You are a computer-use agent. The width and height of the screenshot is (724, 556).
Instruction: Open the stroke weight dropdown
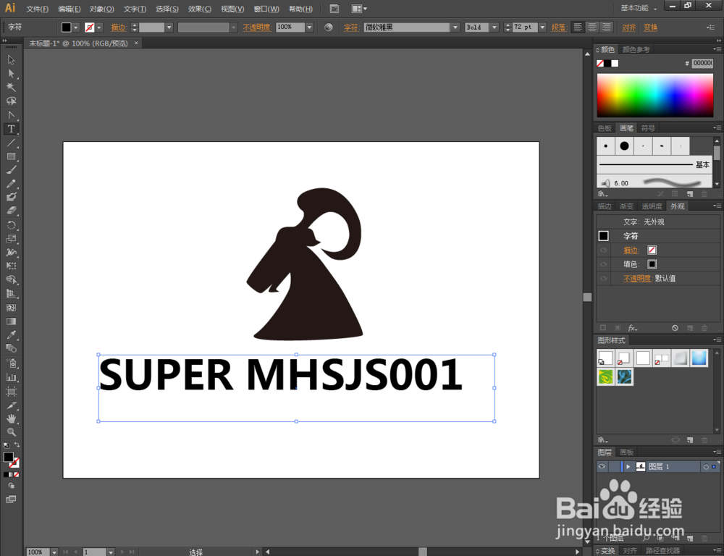[x=169, y=28]
